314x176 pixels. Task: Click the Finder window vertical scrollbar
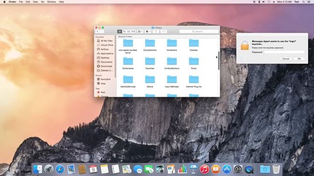click(219, 61)
